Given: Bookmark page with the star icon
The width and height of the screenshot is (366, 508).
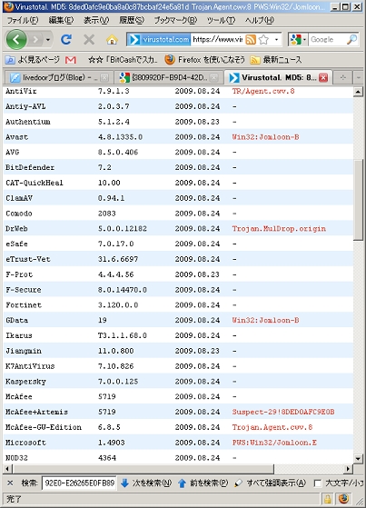Looking at the screenshot, I should click(x=264, y=39).
